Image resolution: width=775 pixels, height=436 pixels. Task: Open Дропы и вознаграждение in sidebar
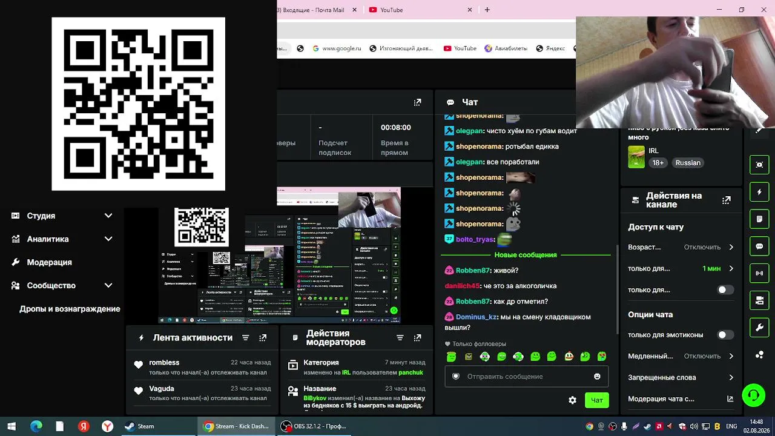(x=70, y=309)
